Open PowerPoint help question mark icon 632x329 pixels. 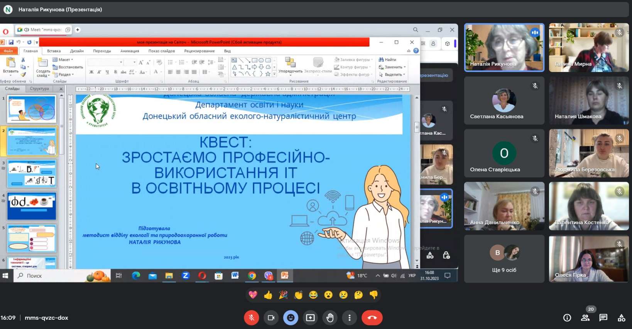pyautogui.click(x=416, y=51)
